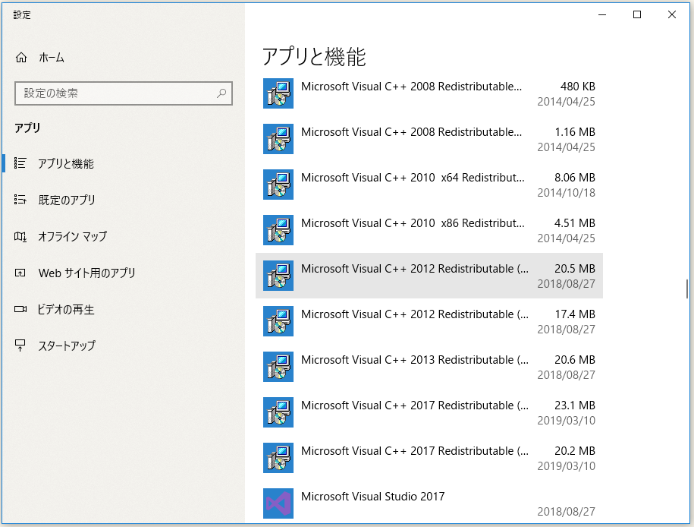
Task: Select Microsoft Visual C++ 2010 x86 Redistribut... name
Action: click(413, 223)
